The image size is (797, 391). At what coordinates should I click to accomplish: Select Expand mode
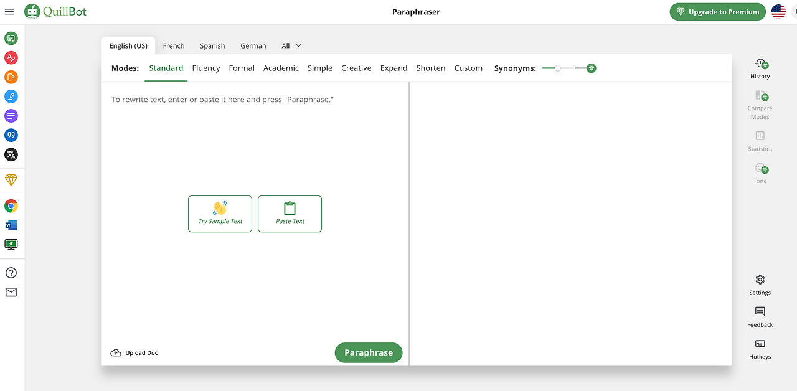pyautogui.click(x=394, y=68)
